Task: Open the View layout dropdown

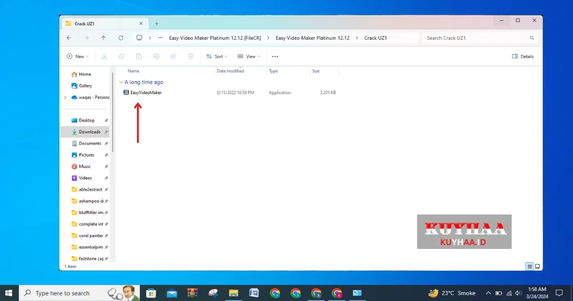Action: point(249,56)
